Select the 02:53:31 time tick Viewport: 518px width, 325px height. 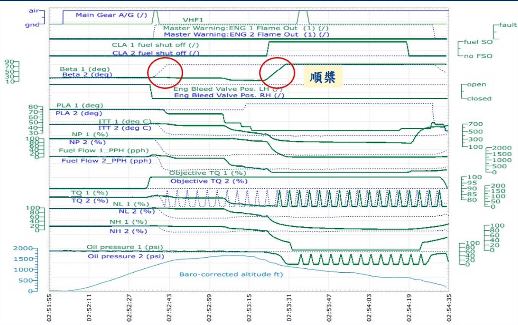point(289,309)
